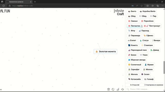Select the Сфинкс item
This screenshot has width=165, height=92.
[x=148, y=36]
